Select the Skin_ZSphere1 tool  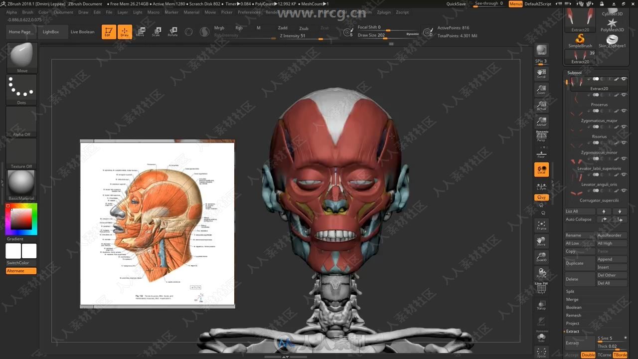[x=612, y=40]
